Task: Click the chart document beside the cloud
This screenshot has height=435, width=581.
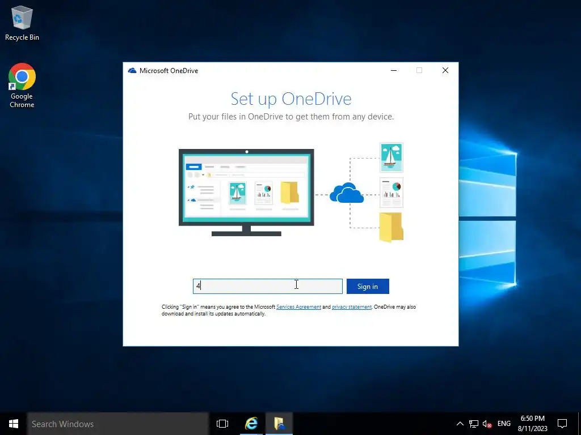Action: pyautogui.click(x=391, y=193)
